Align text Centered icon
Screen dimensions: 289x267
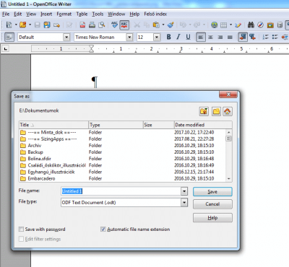tap(210, 37)
